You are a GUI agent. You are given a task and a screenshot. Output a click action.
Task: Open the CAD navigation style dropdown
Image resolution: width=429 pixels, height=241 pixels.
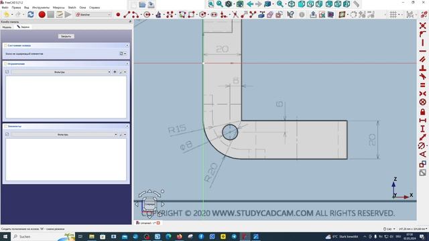click(389, 229)
